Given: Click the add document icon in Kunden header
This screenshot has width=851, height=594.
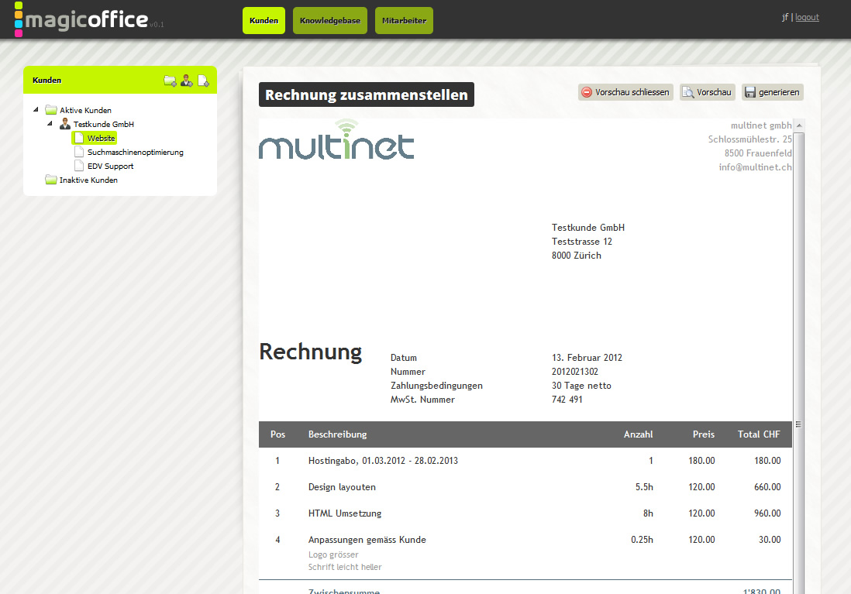Looking at the screenshot, I should click(203, 81).
